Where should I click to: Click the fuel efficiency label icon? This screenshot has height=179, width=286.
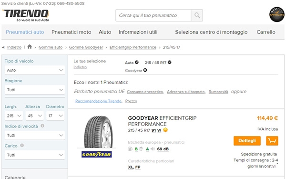[130, 149]
